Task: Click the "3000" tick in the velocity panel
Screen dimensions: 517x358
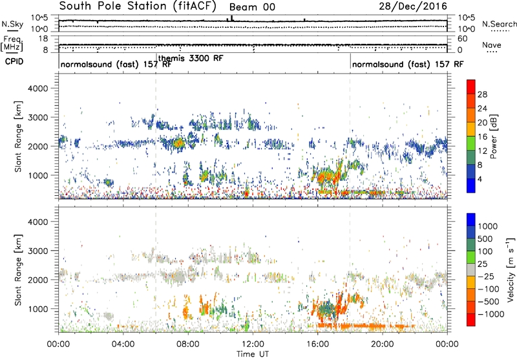Action: [38, 251]
